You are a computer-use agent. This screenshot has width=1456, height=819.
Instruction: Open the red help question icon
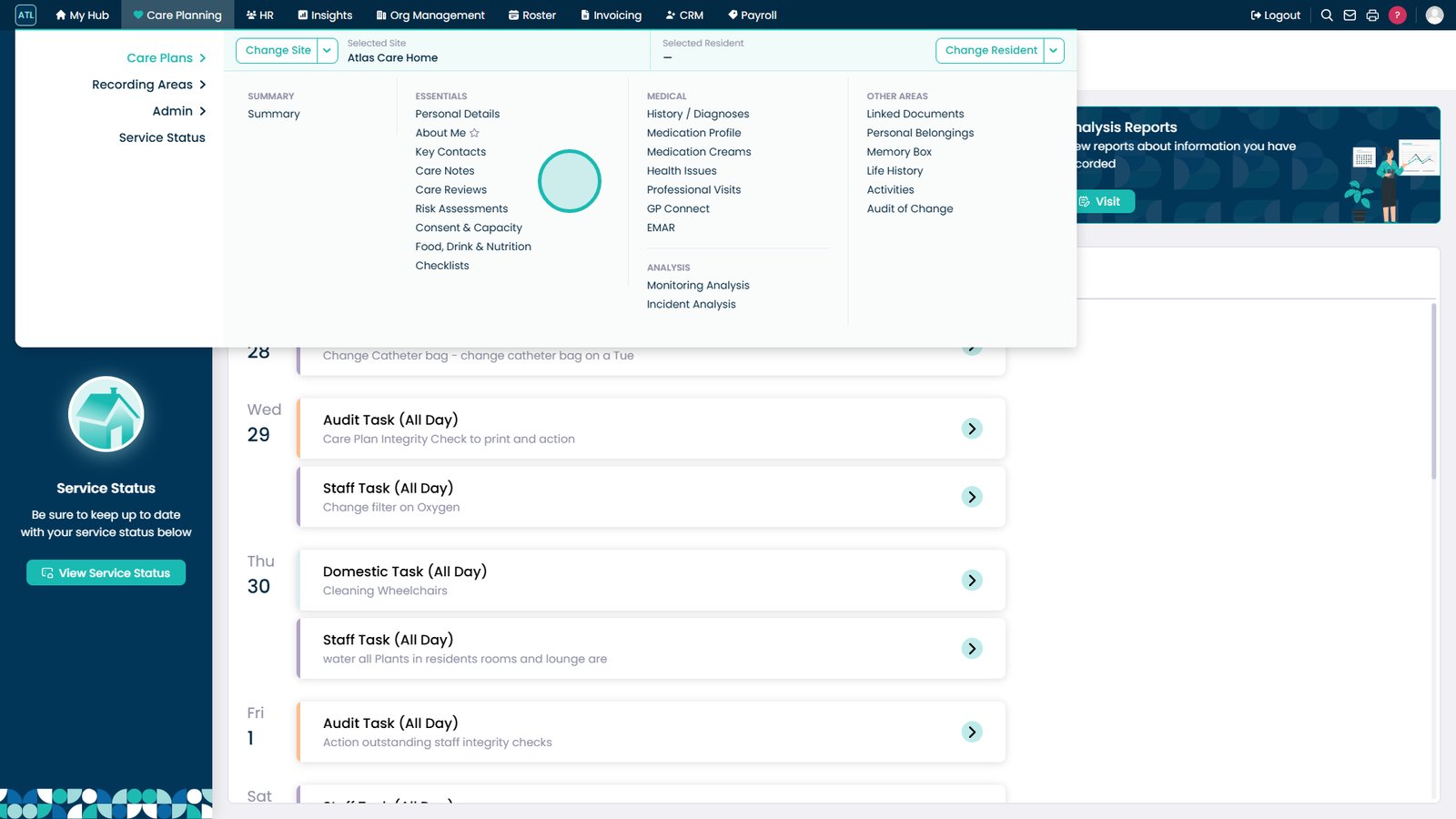tap(1398, 15)
